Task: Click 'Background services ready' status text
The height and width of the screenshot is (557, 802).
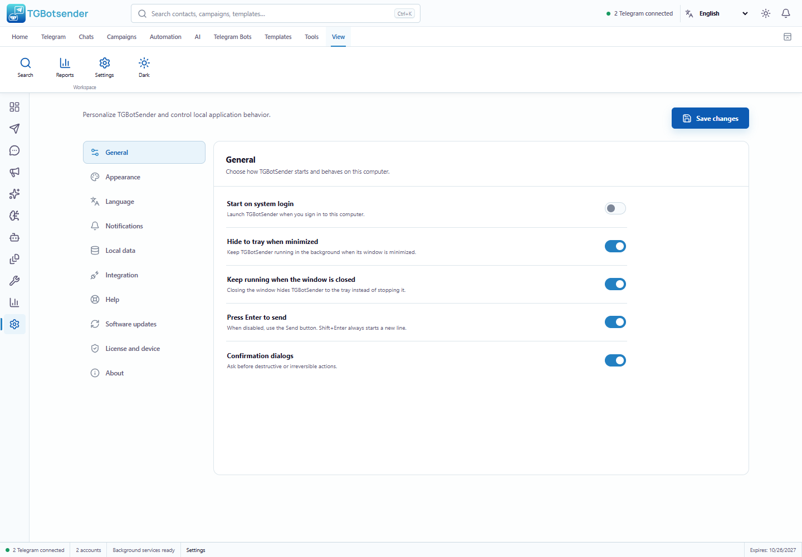Action: [144, 550]
